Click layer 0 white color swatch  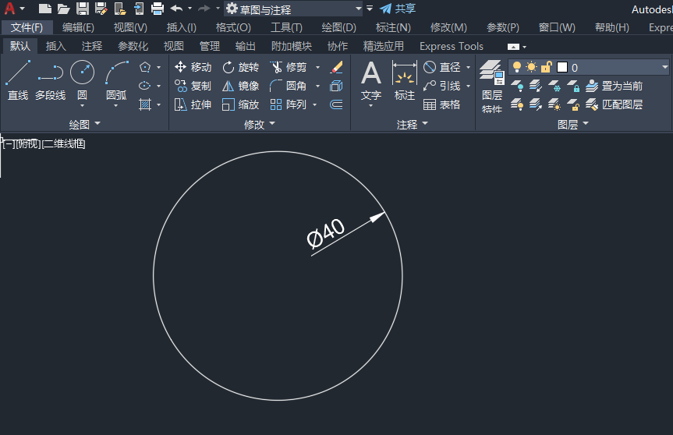click(x=561, y=67)
